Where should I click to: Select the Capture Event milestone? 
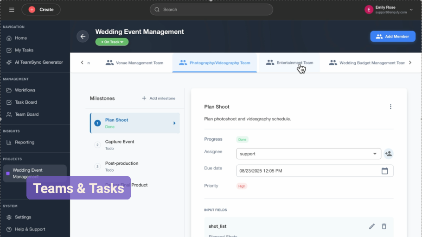point(135,145)
